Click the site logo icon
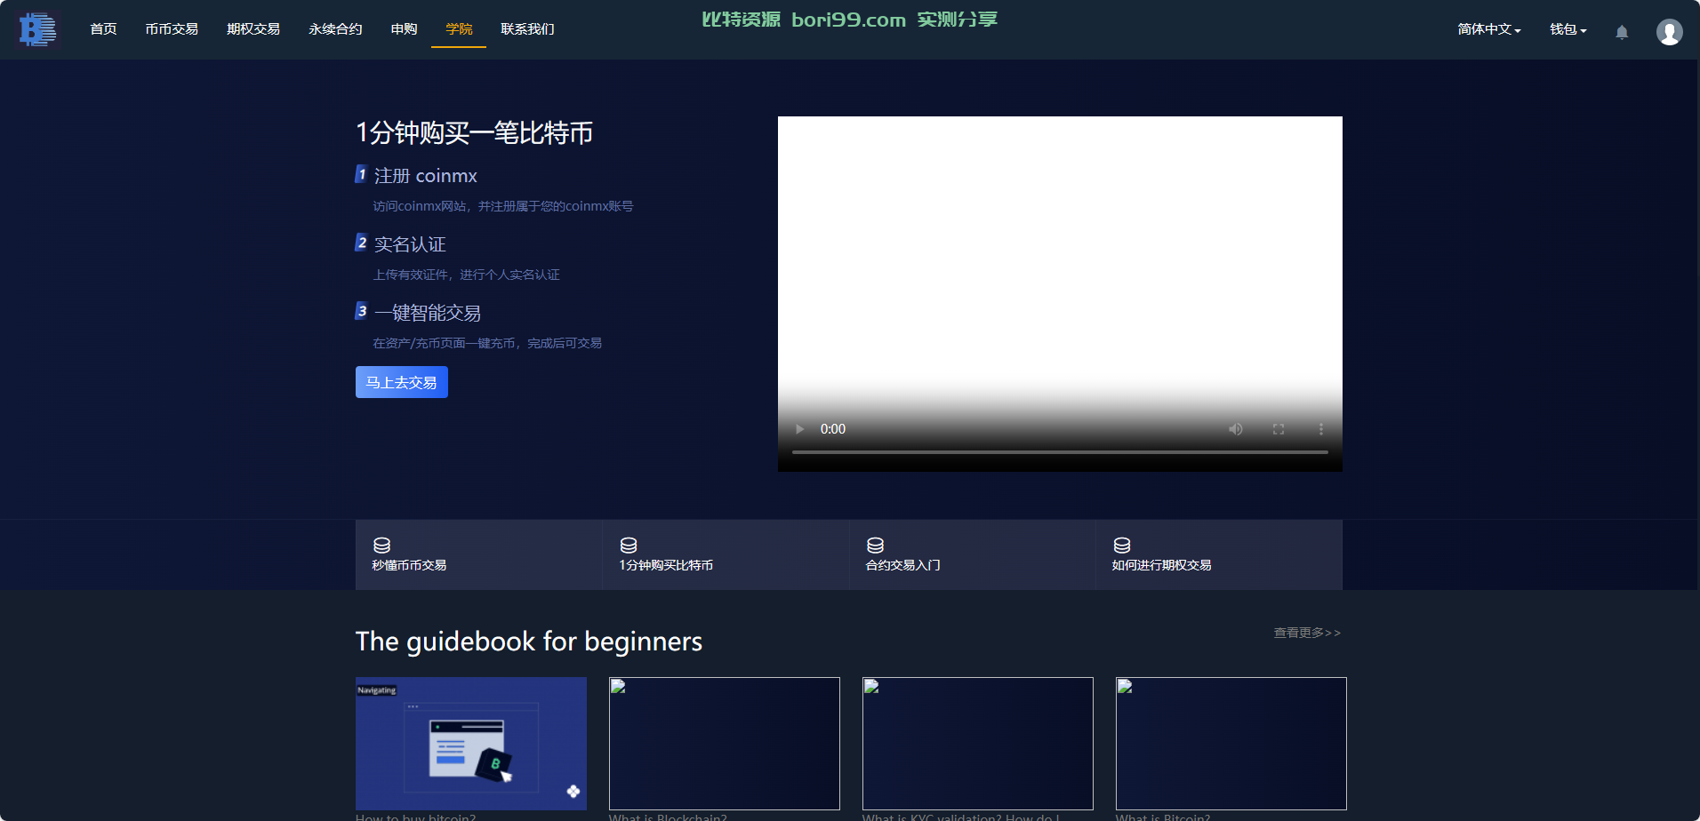The width and height of the screenshot is (1700, 821). (37, 29)
